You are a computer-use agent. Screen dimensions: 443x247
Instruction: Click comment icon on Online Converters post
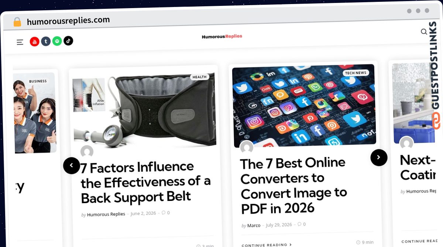click(299, 224)
